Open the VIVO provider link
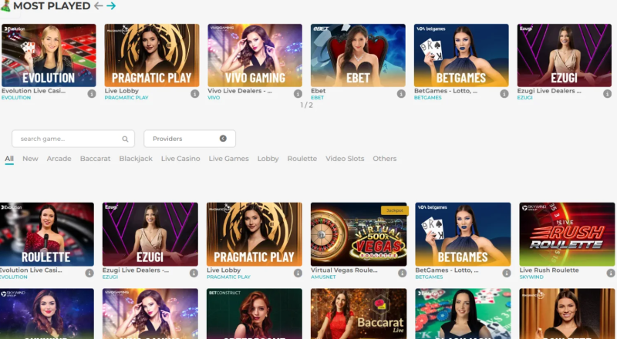Screen dimensions: 617x339 (214, 98)
